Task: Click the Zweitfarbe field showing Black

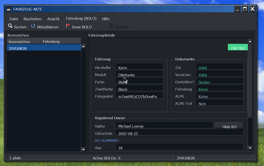Action: 140,89
